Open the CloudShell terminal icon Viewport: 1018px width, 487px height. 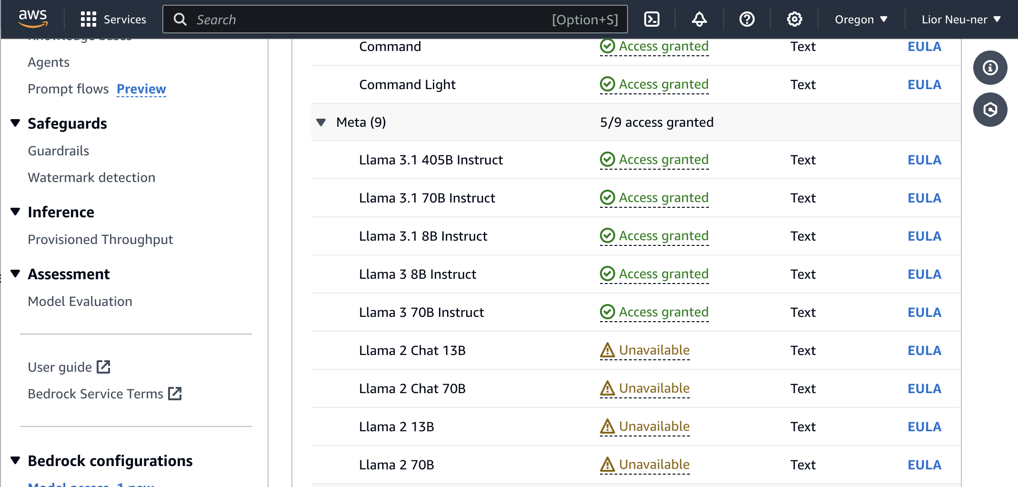651,20
